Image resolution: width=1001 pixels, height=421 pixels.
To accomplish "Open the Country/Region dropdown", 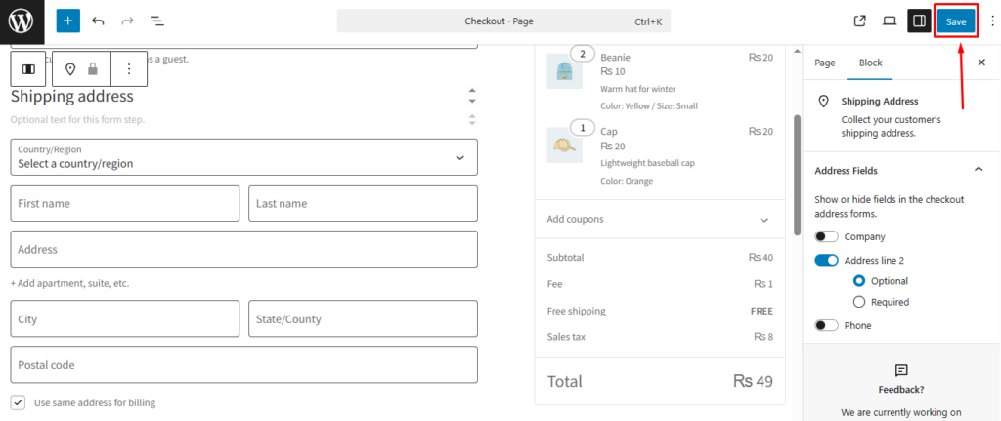I will (243, 157).
